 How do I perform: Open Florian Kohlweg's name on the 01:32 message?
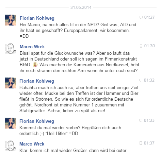click(x=37, y=81)
